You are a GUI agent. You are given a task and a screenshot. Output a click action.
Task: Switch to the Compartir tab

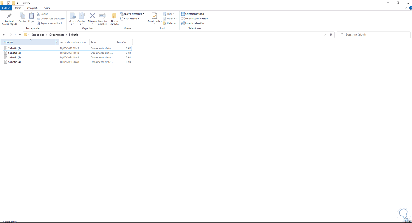33,8
